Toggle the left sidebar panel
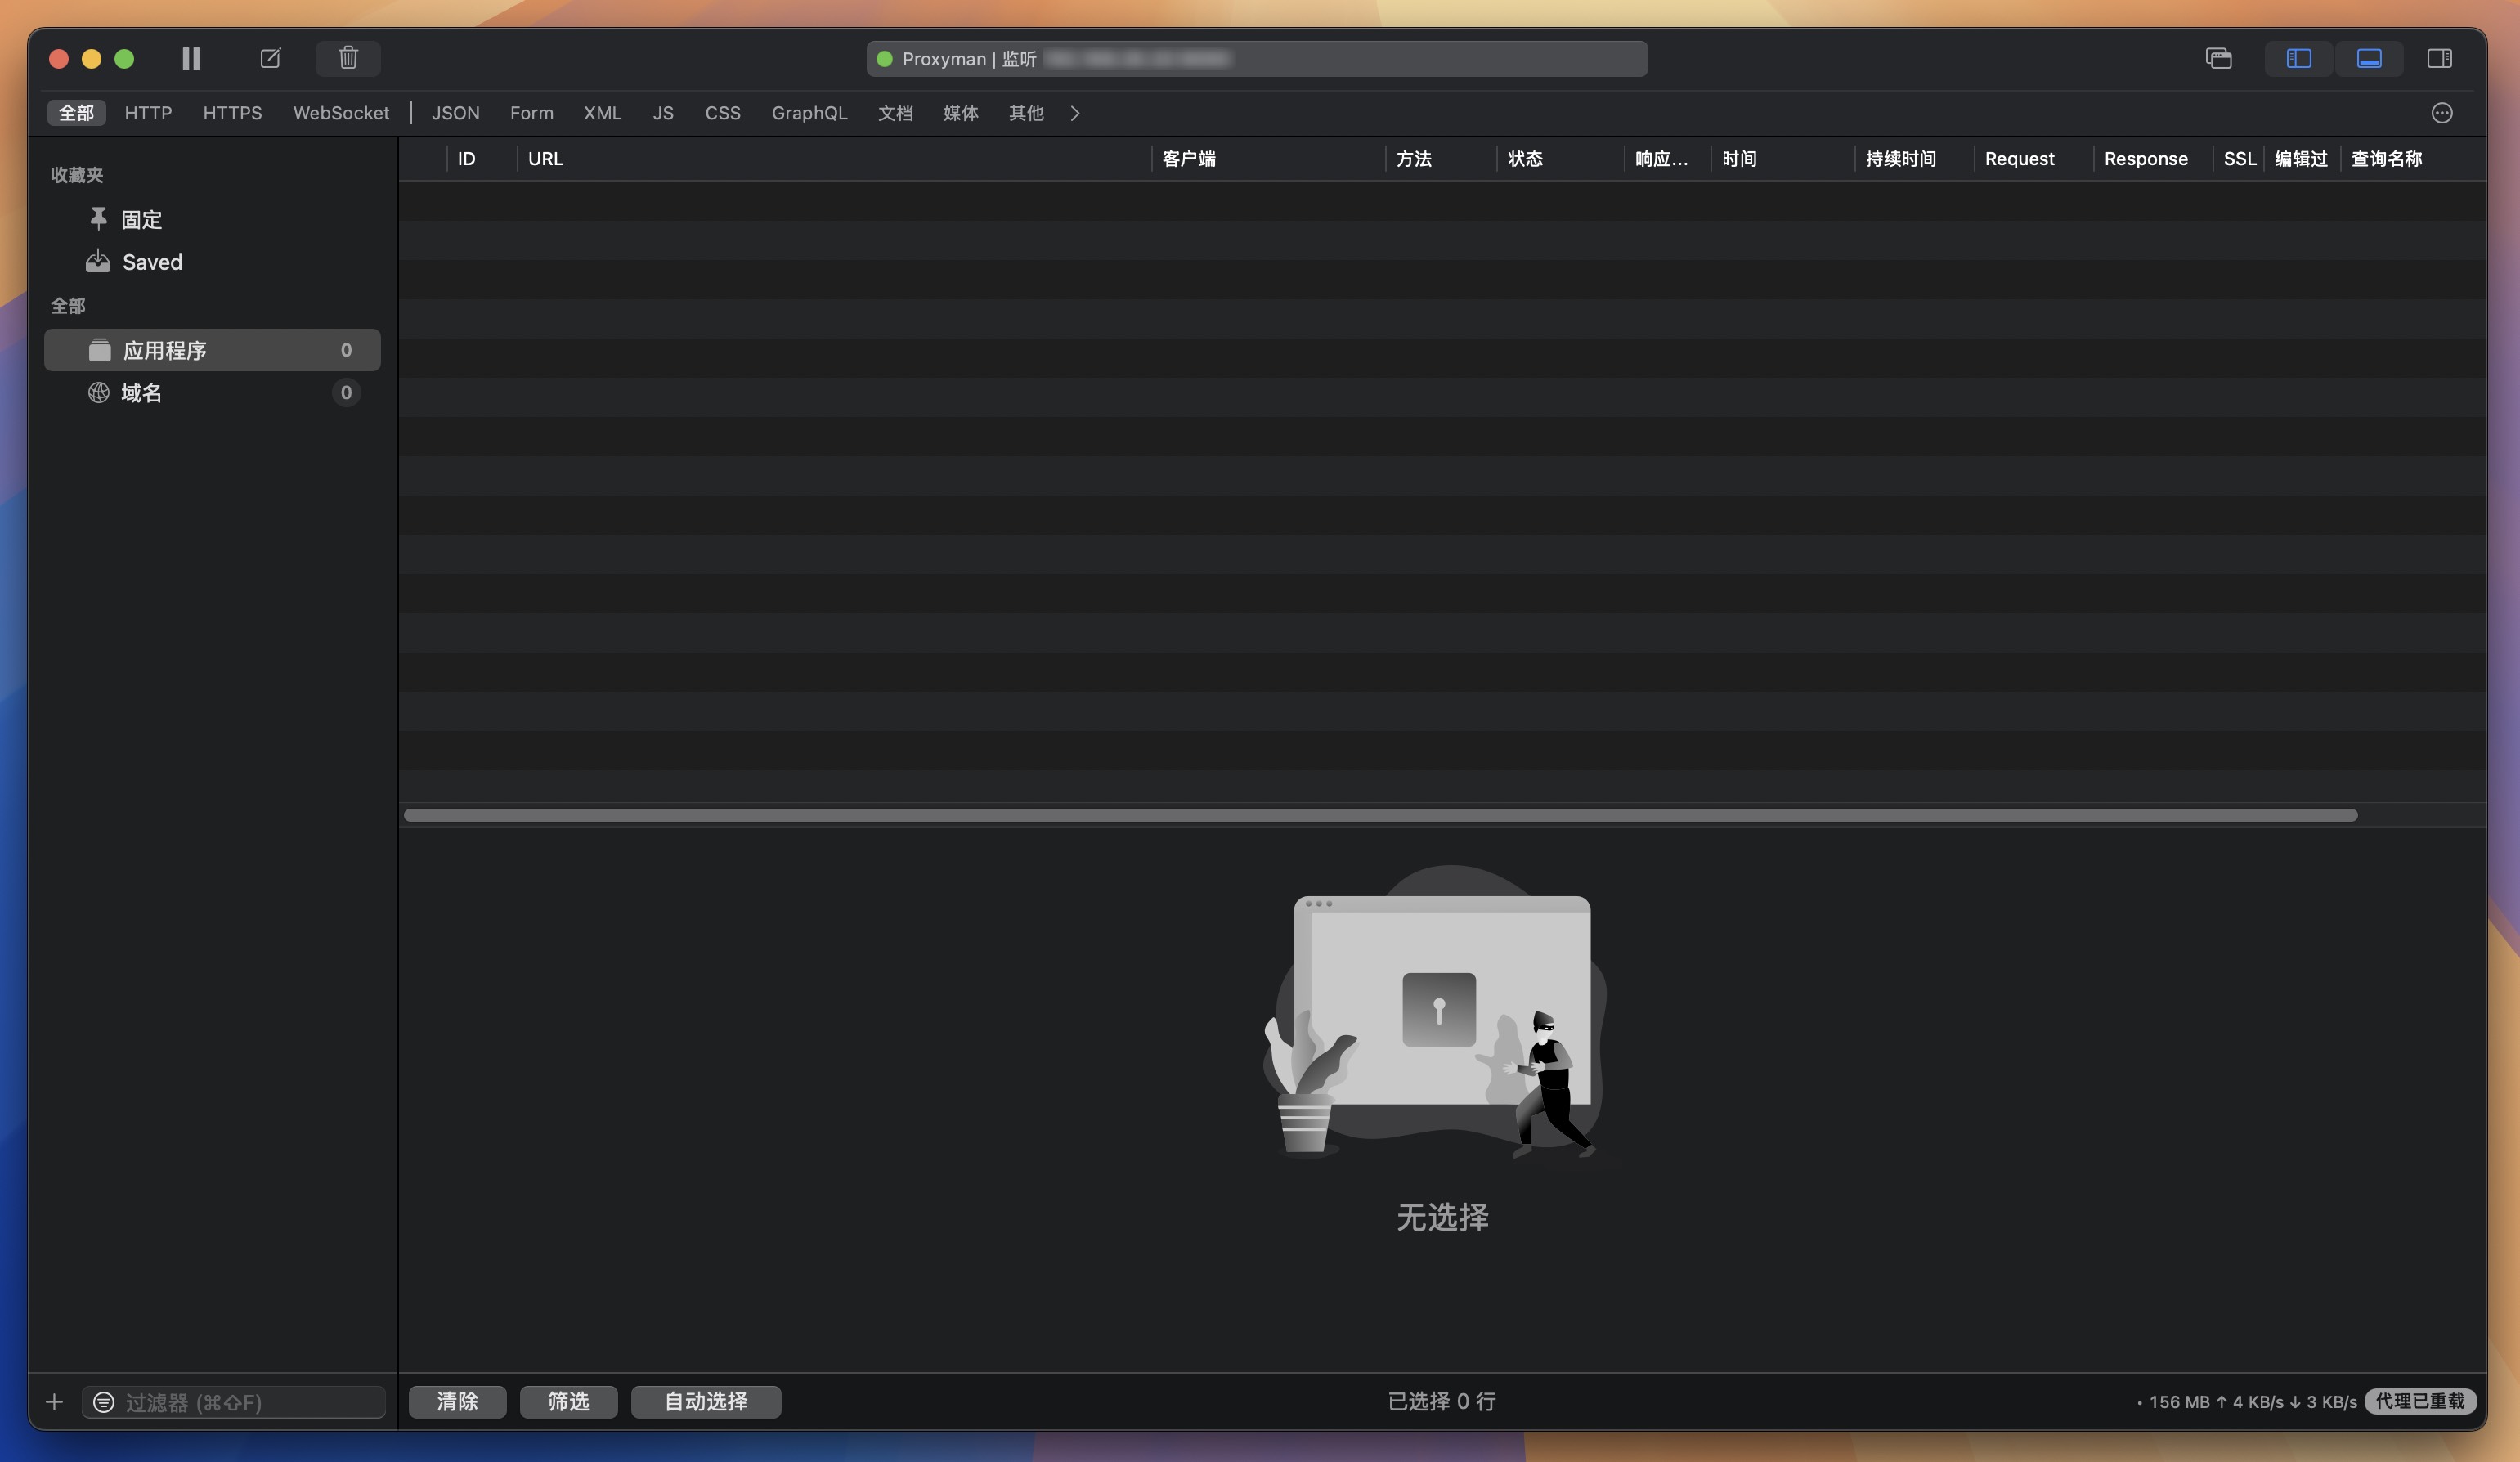 click(x=2297, y=58)
